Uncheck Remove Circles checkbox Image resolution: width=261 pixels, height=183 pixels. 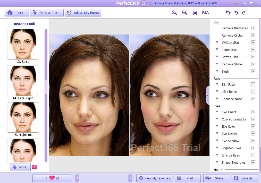[253, 35]
